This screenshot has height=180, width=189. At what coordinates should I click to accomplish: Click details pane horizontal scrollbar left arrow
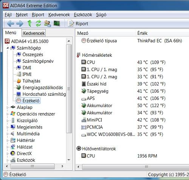pyautogui.click(x=78, y=167)
